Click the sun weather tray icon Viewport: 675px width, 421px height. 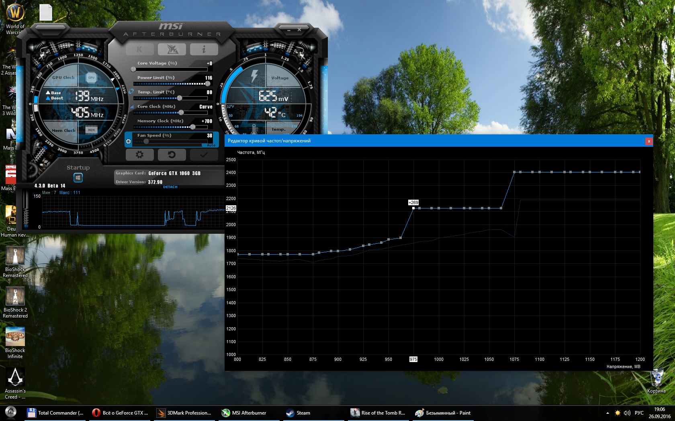[618, 413]
